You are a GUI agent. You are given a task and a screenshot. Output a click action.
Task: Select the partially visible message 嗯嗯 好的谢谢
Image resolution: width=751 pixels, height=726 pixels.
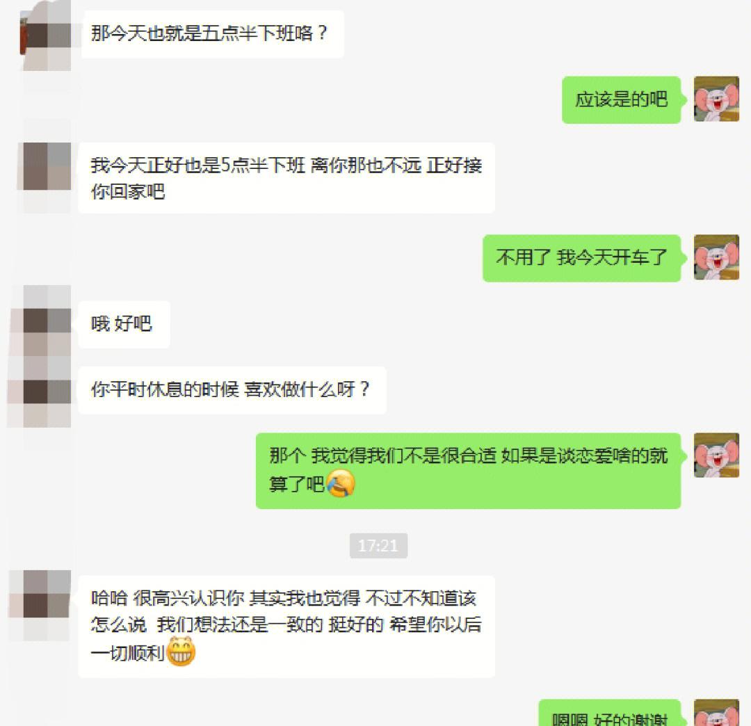pyautogui.click(x=610, y=713)
